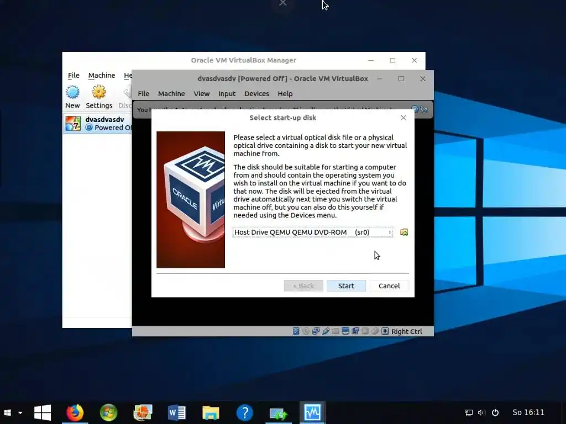This screenshot has width=566, height=424.
Task: Open the photo viewer icon on taskbar
Action: tap(143, 412)
